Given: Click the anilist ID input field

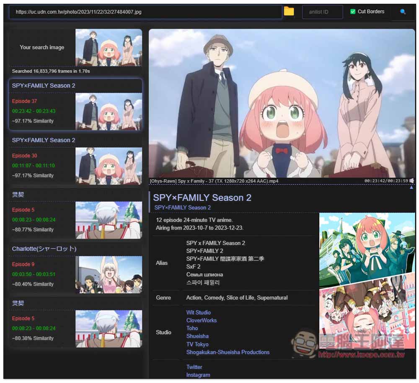Looking at the screenshot, I should coord(322,12).
